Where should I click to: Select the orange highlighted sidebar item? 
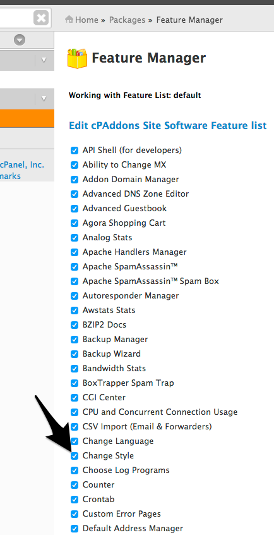pyautogui.click(x=27, y=118)
